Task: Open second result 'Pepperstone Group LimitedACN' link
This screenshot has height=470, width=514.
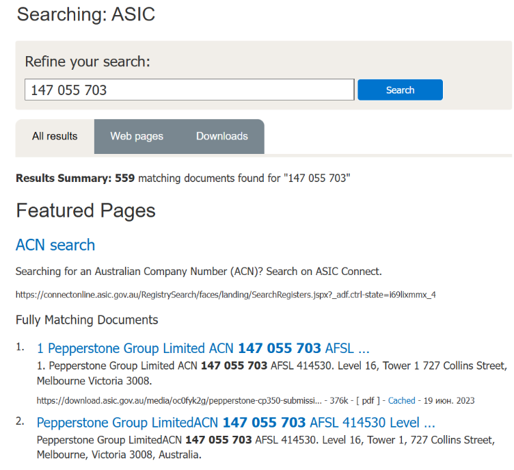Action: [236, 422]
